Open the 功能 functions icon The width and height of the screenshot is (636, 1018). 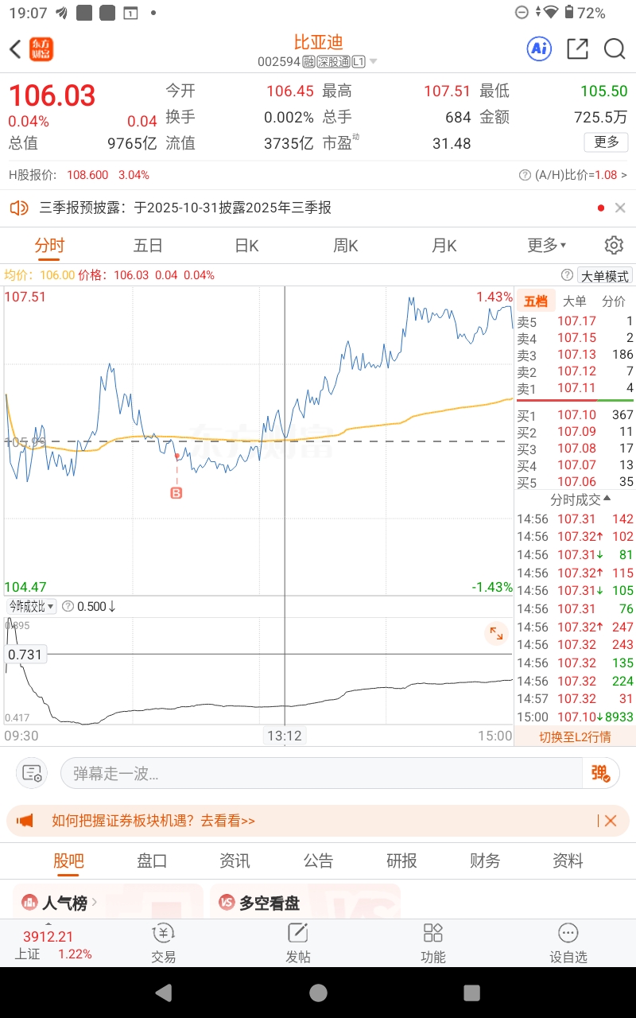(432, 943)
